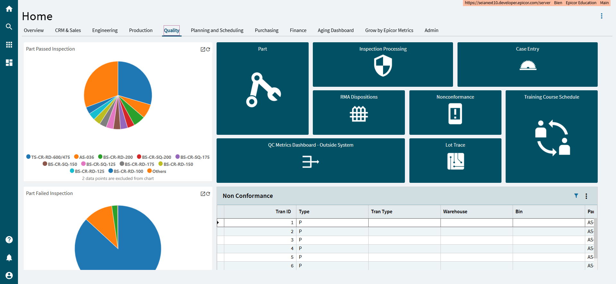
Task: Open the Lot Trace tile
Action: pyautogui.click(x=455, y=160)
